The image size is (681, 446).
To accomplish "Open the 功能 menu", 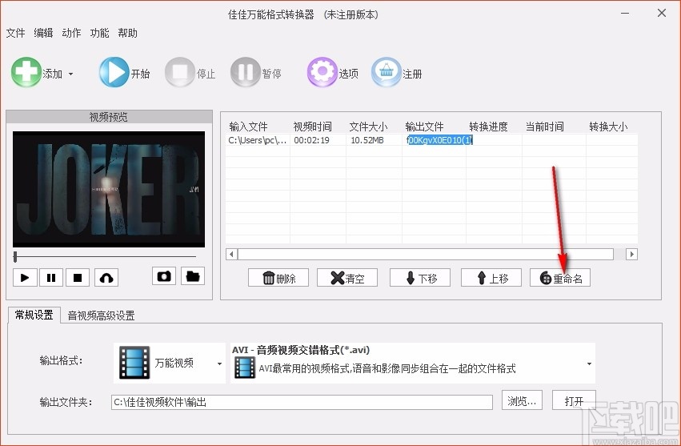I will (x=99, y=33).
